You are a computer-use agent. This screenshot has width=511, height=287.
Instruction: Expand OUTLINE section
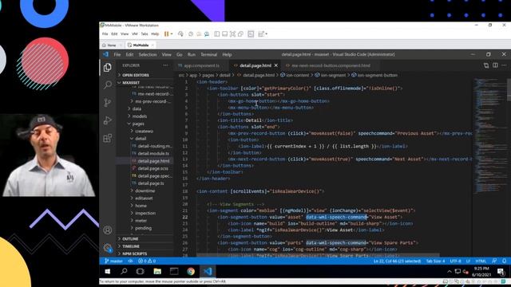tap(145, 239)
